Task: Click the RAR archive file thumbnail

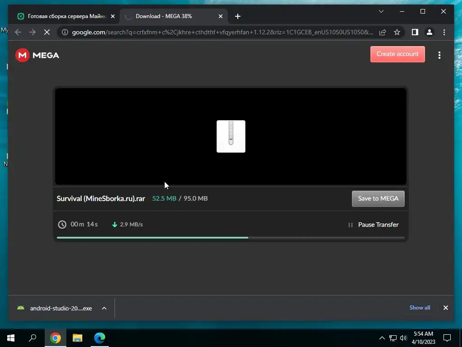Action: click(231, 136)
